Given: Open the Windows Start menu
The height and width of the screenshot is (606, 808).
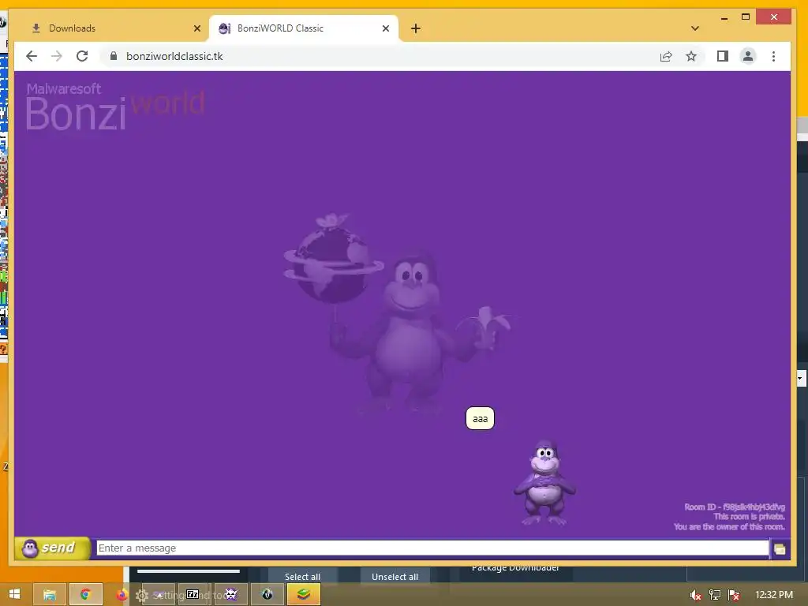Looking at the screenshot, I should coord(14,595).
